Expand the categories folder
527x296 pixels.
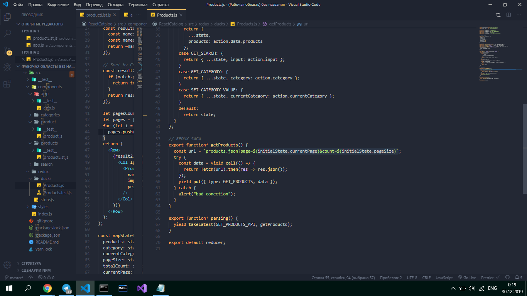coord(50,115)
